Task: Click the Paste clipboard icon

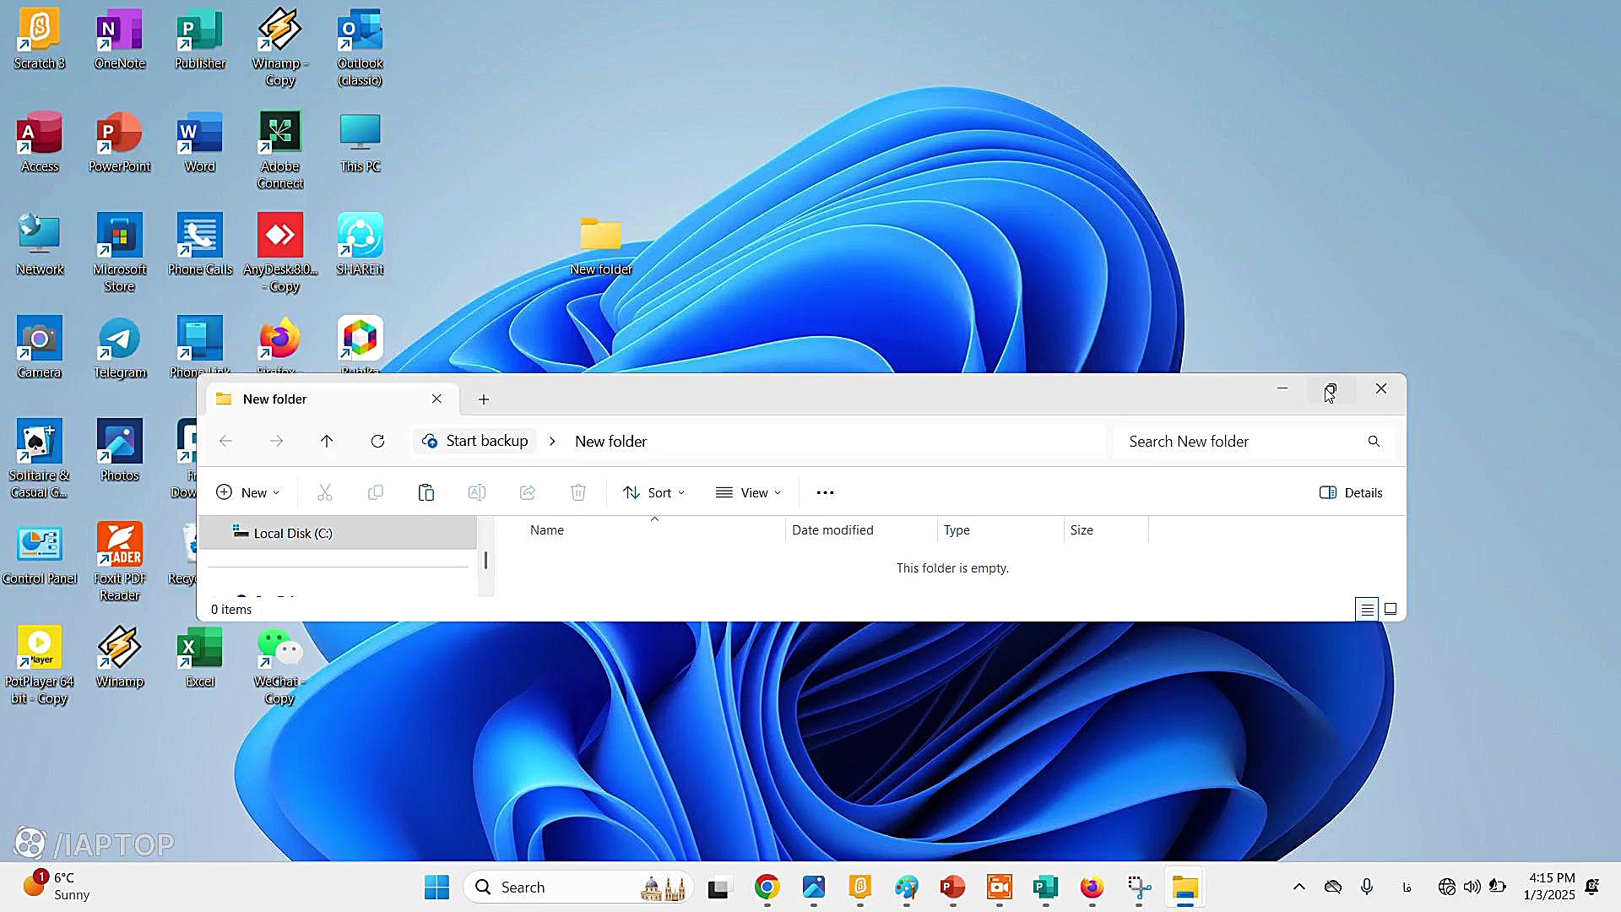Action: click(x=426, y=492)
